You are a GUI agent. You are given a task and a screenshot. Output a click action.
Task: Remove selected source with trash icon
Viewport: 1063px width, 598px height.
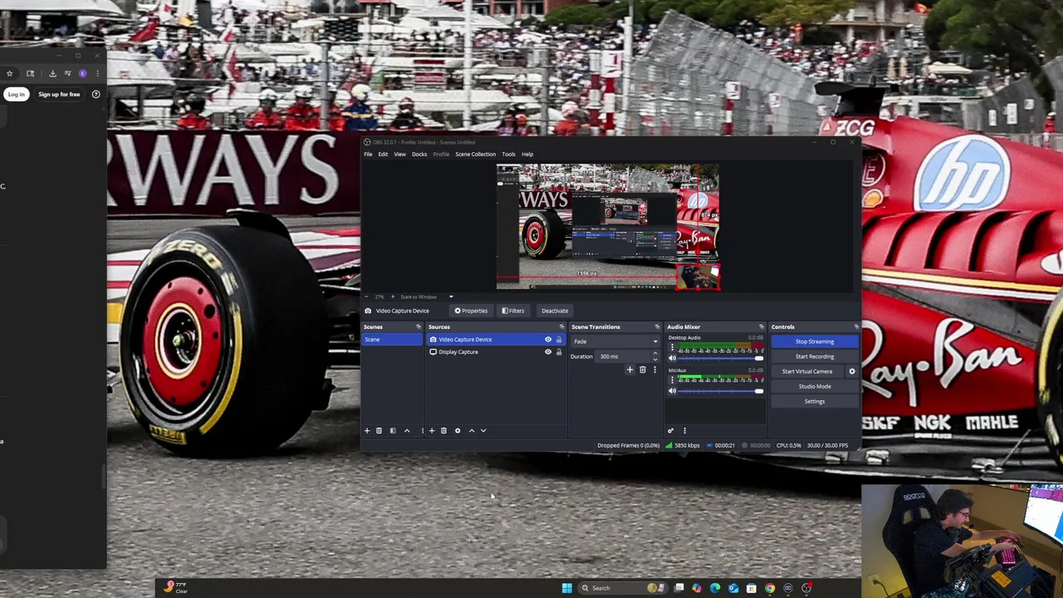point(443,430)
